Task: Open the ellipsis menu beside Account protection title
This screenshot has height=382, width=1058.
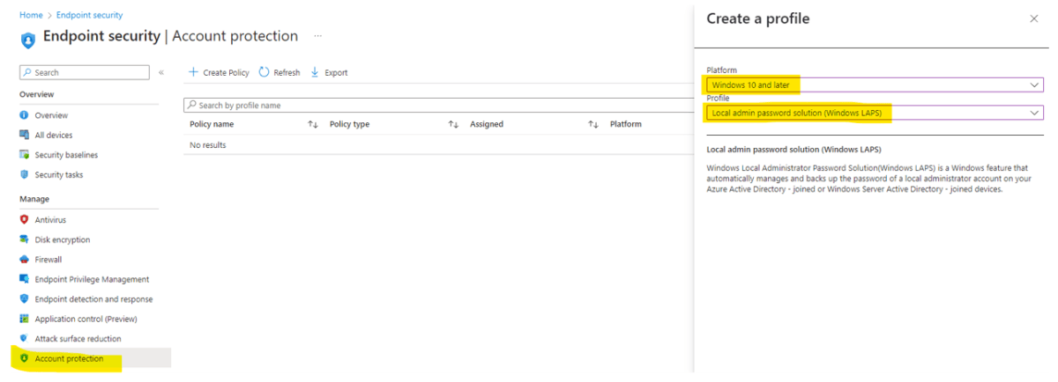Action: click(x=317, y=37)
